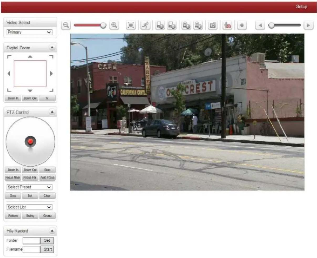Click the live street video feed

click(188, 112)
